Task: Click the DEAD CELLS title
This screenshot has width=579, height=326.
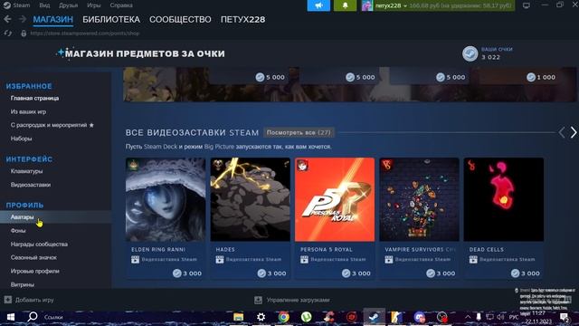Action: coord(487,250)
